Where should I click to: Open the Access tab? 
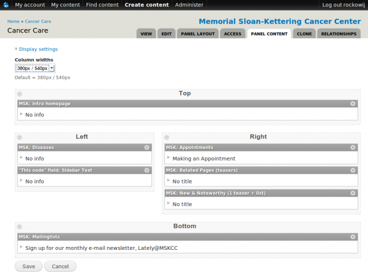coord(233,34)
